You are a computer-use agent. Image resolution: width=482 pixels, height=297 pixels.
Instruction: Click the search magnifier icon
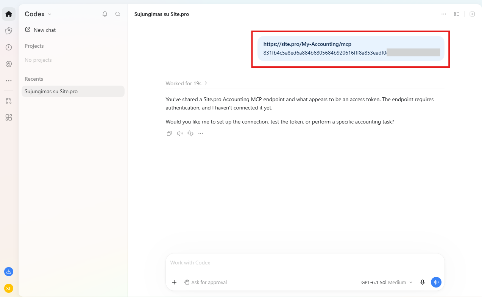pos(118,14)
